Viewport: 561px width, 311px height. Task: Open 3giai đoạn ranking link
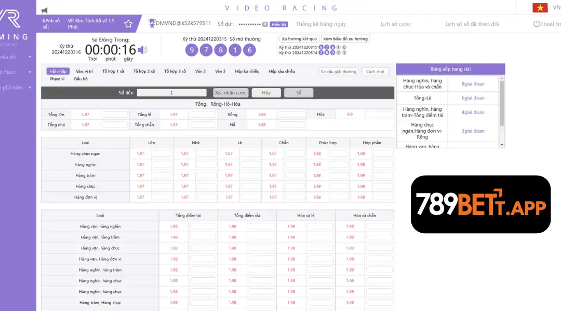tap(473, 131)
